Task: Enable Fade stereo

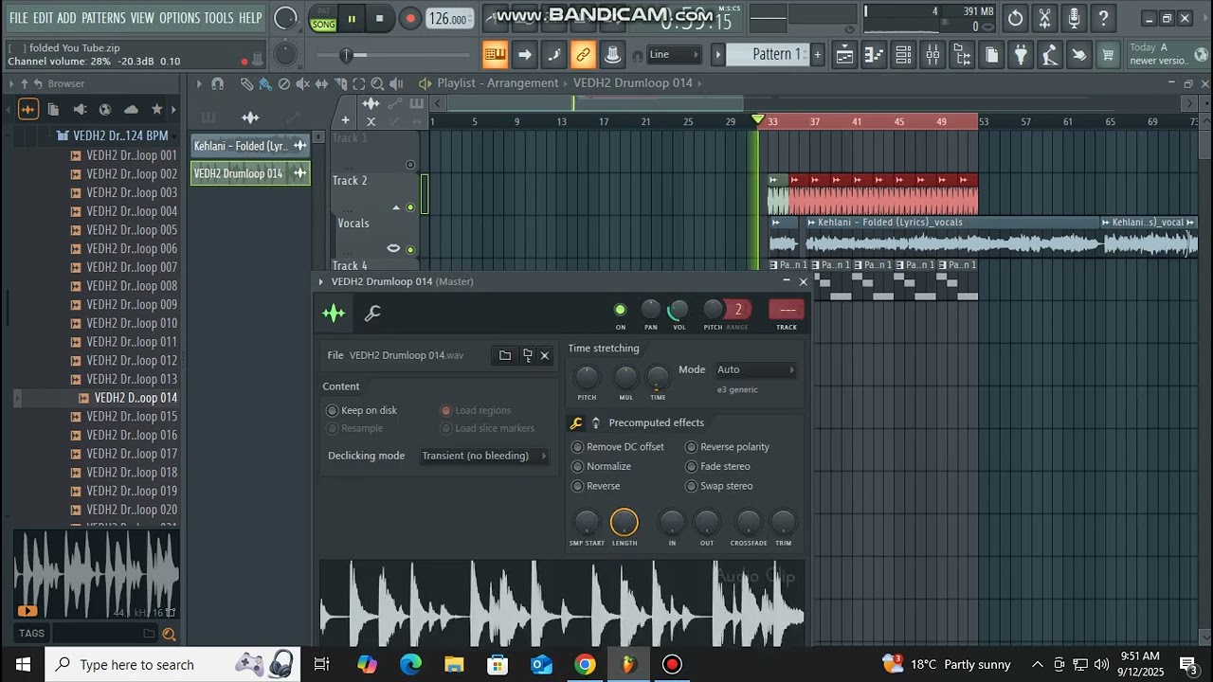Action: point(718,466)
